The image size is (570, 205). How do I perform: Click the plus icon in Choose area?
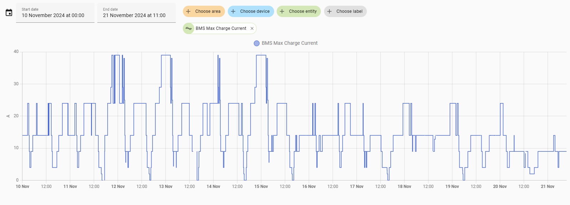point(188,11)
